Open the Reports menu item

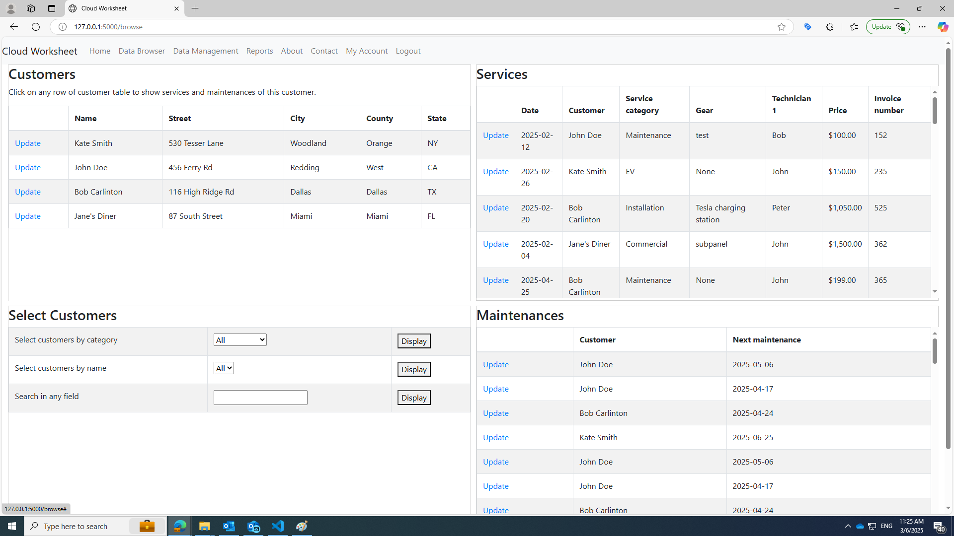(259, 51)
